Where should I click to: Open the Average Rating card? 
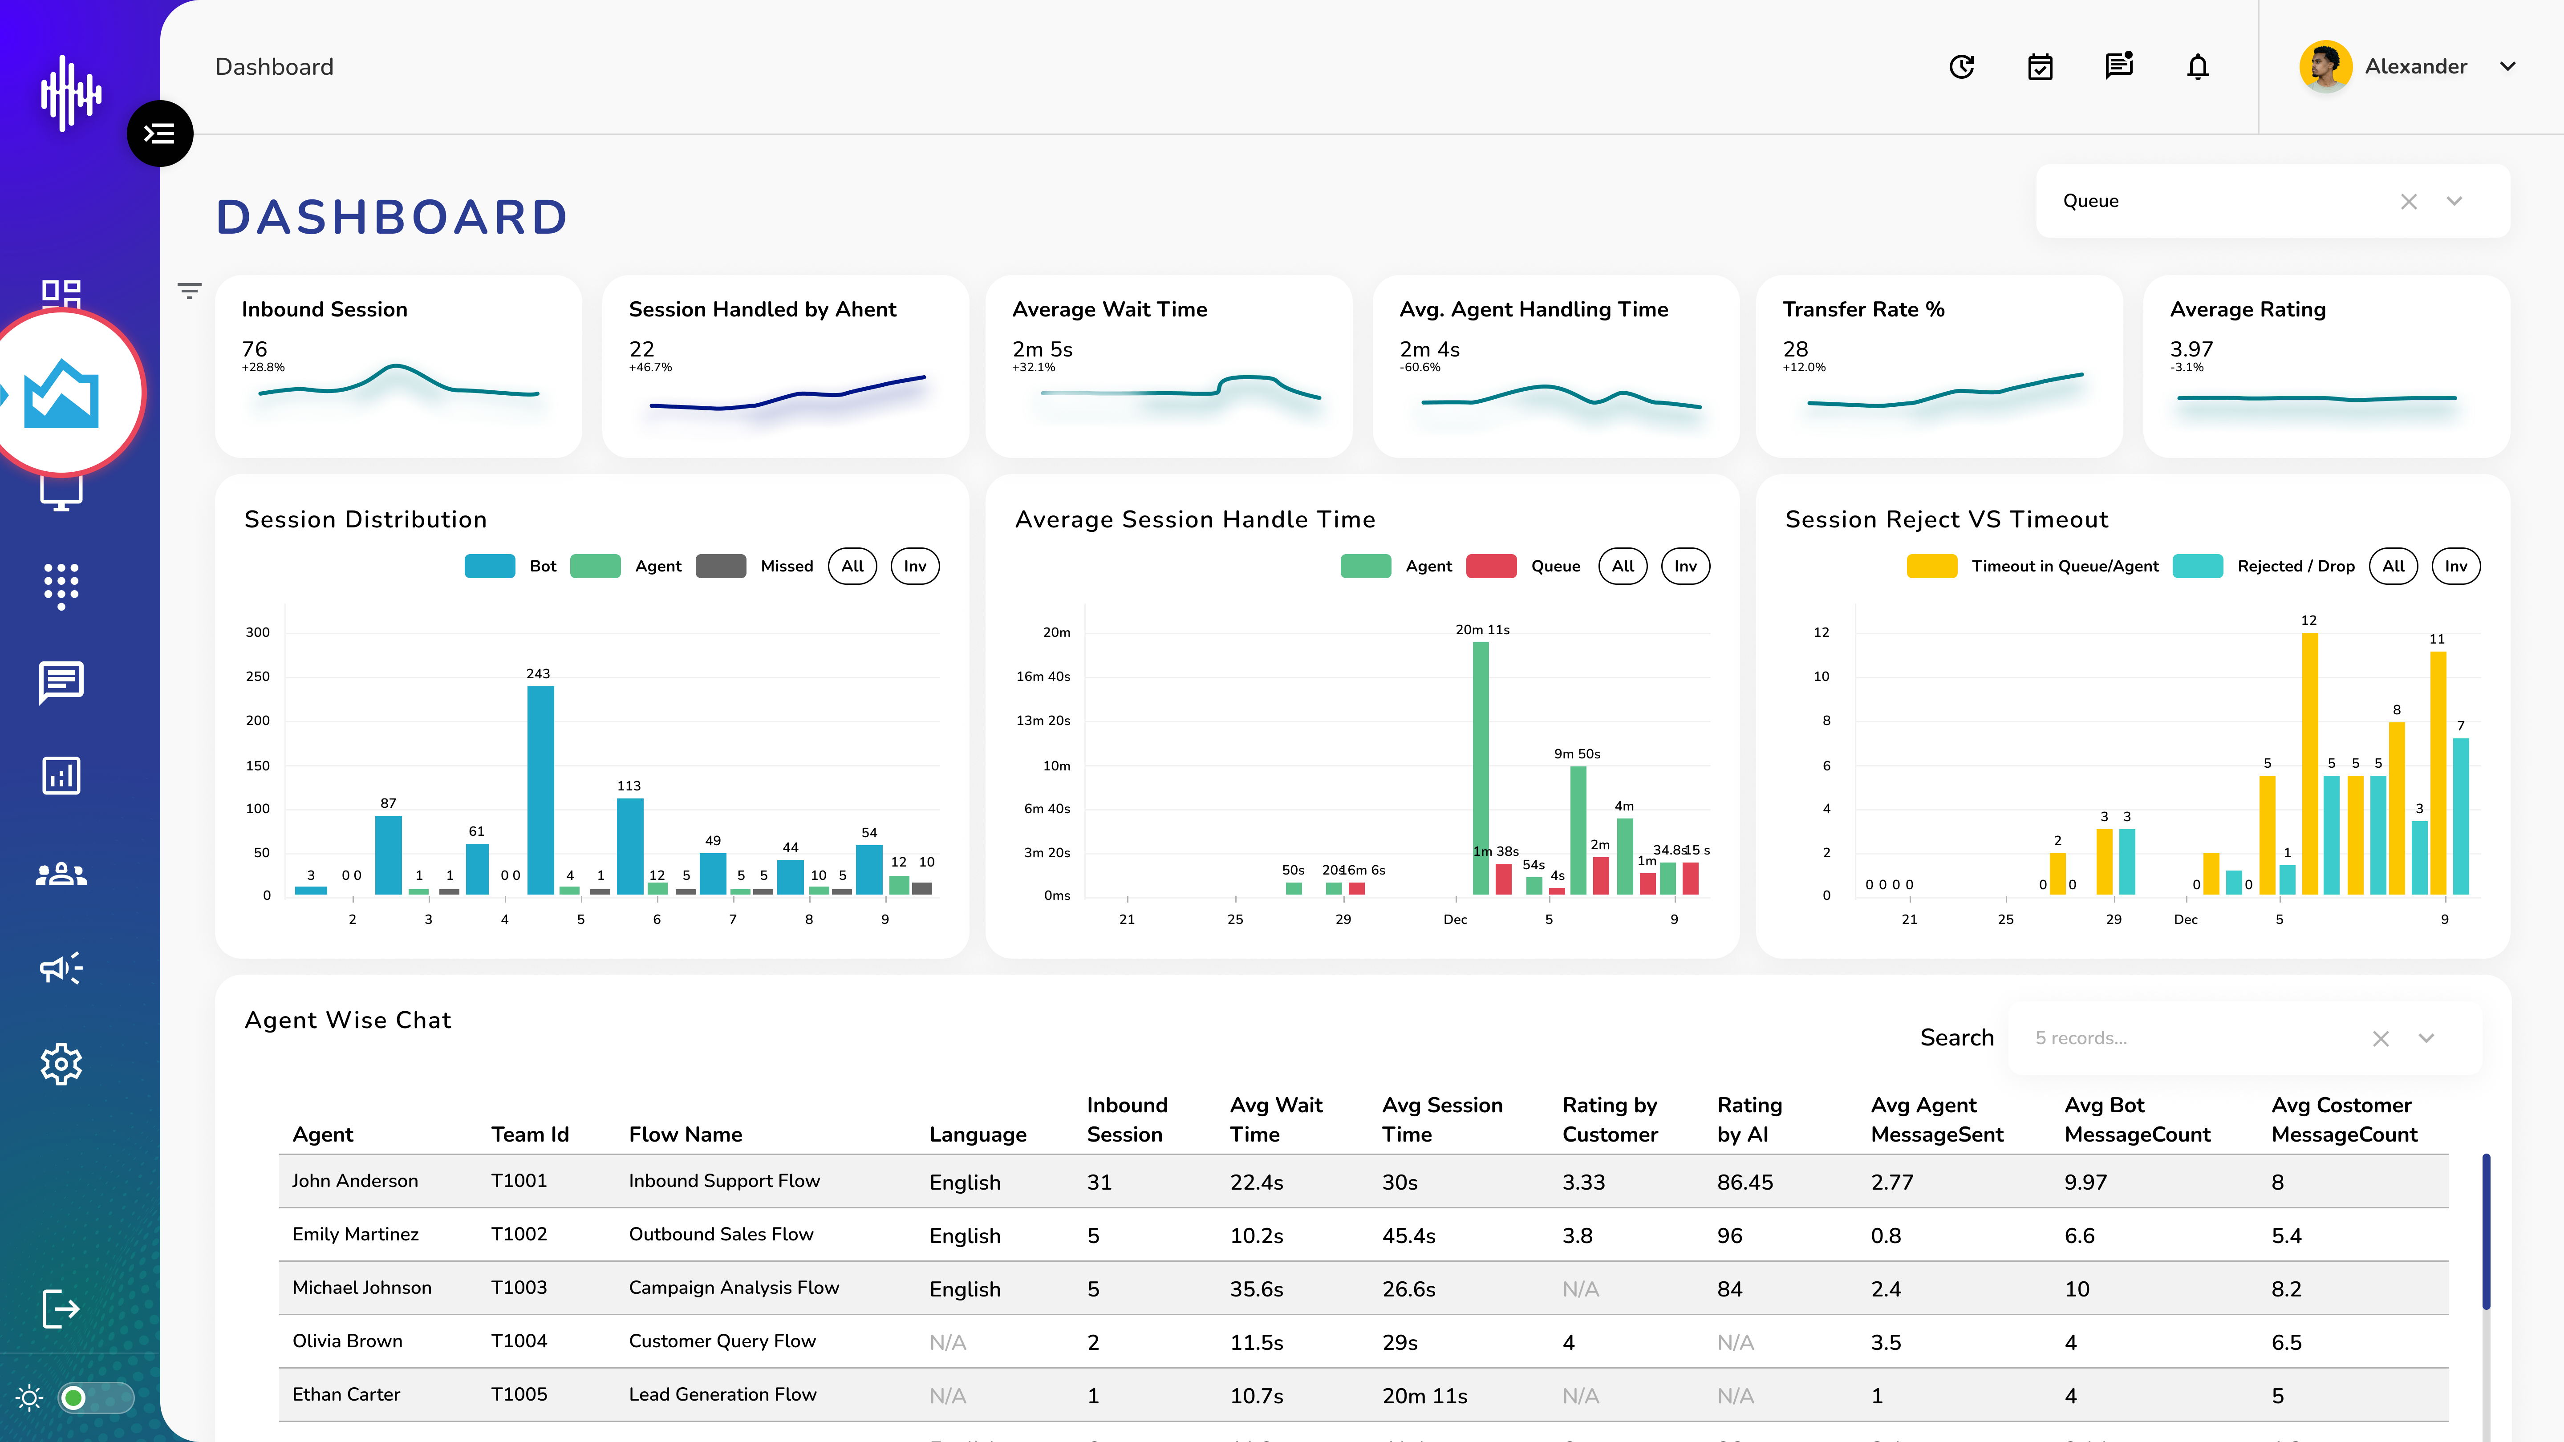[2326, 366]
